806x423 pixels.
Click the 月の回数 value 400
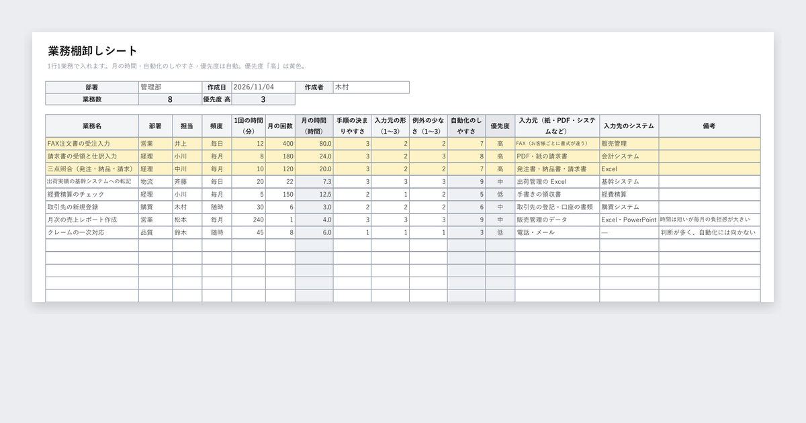tap(280, 144)
